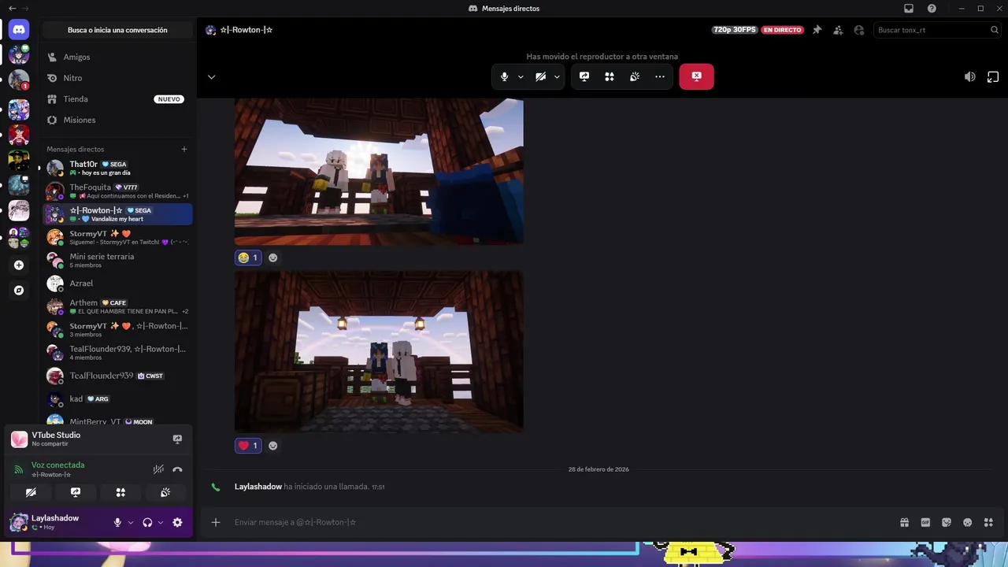Open Discord home direct messages icon
This screenshot has width=1008, height=567.
(19, 30)
